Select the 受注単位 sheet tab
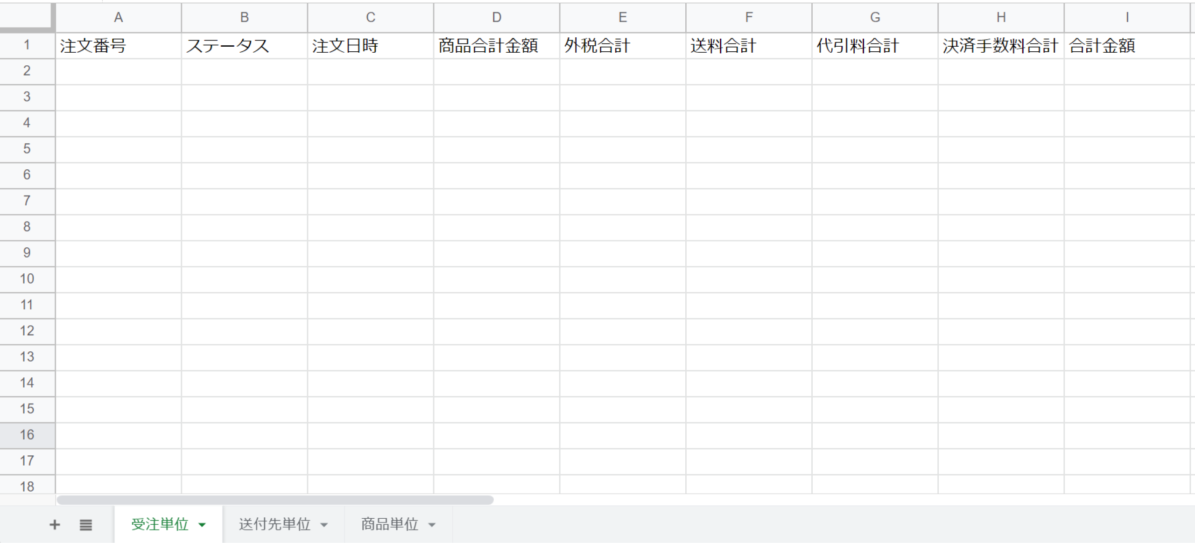Screen dimensions: 1195x543 click(160, 524)
